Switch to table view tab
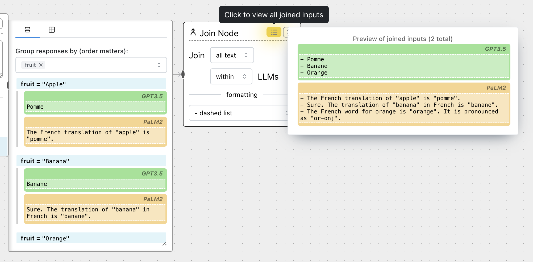Screen dimensions: 533x262 point(52,30)
